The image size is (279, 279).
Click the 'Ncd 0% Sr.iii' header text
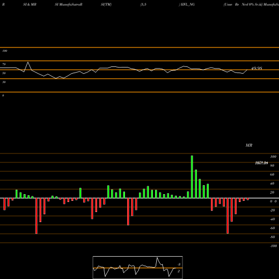tap(252, 4)
